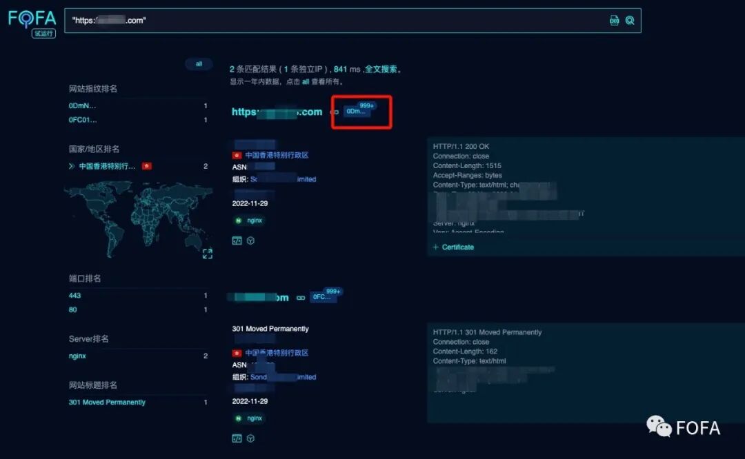This screenshot has height=459, width=745.
Task: Click Hong Kong flag in sidebar ranking
Action: (147, 166)
